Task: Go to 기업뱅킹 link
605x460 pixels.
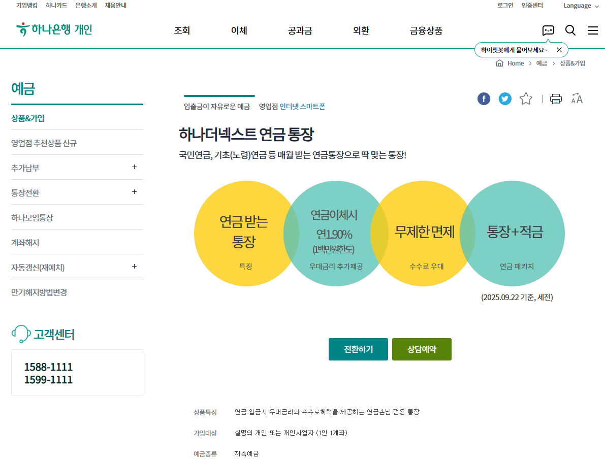Action: click(27, 6)
